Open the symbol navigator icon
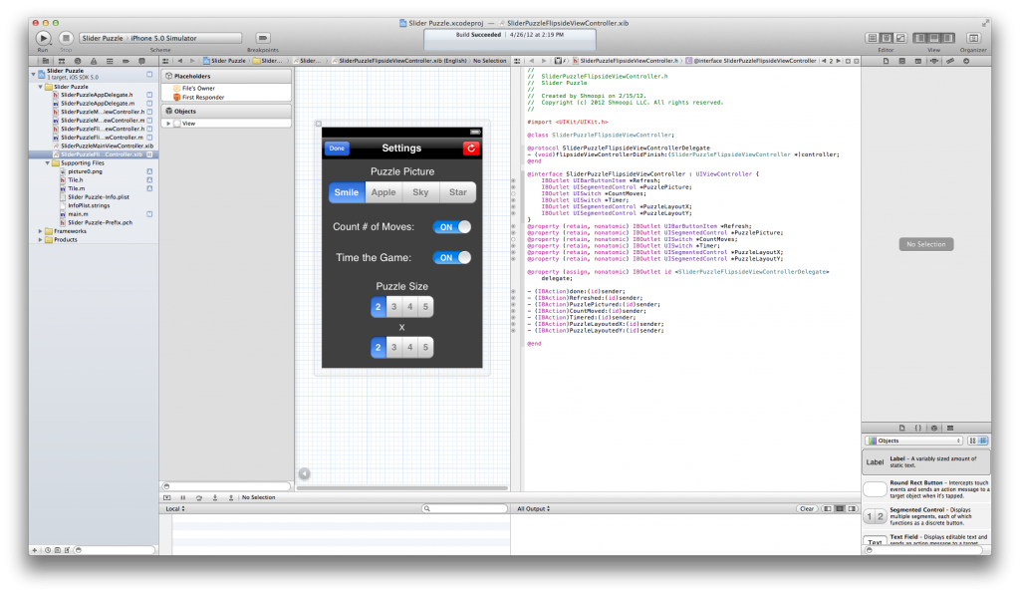Screen dimensions: 1020x595 61,61
